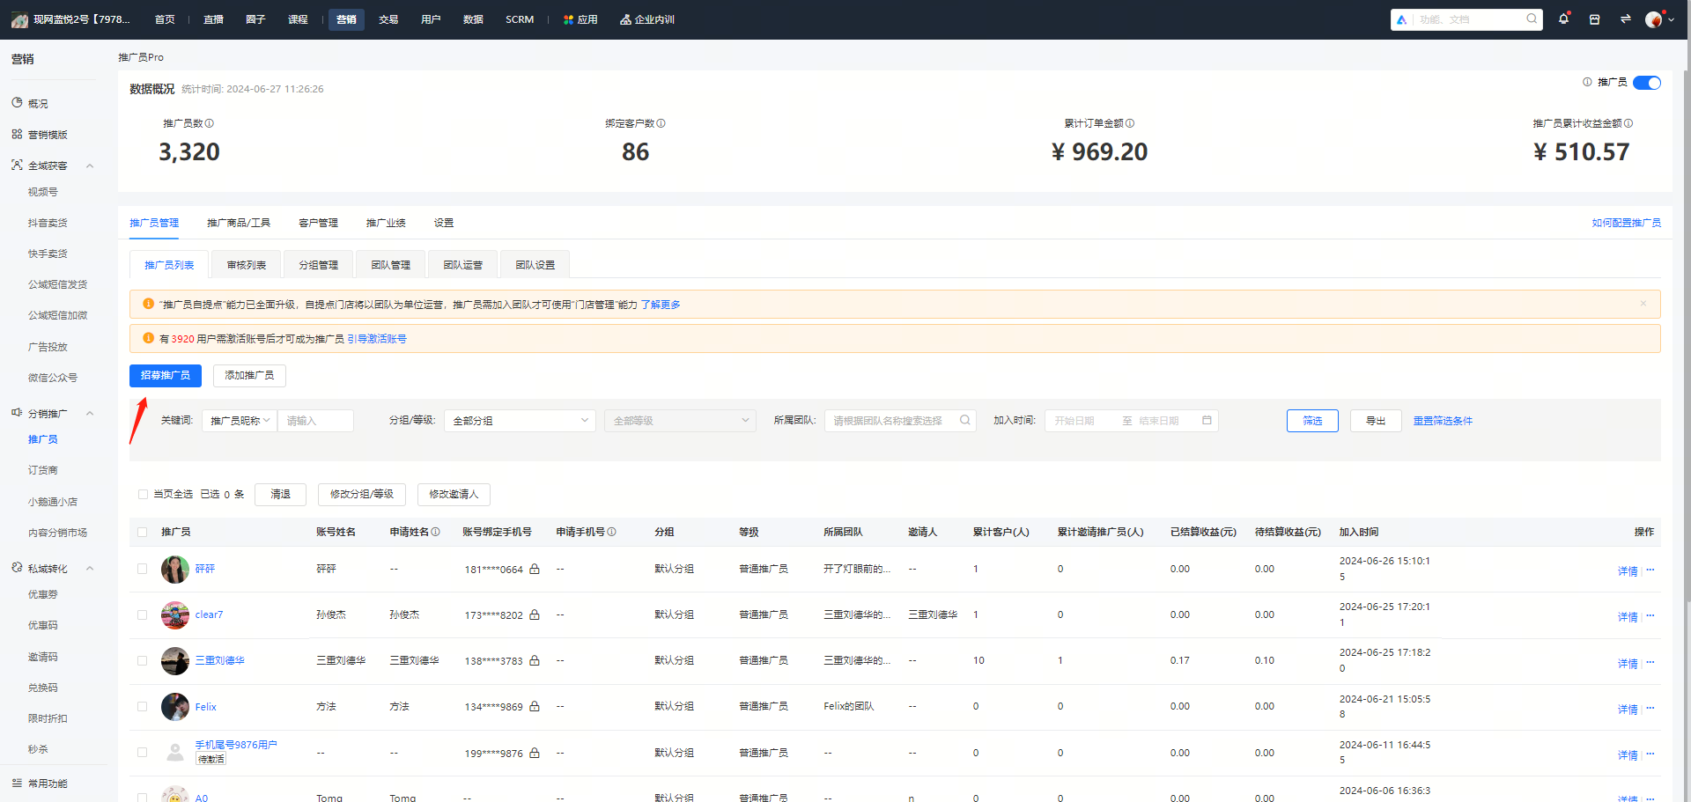Viewport: 1691px width, 802px height.
Task: Select checkbox for 手机尾号9876用户 row
Action: [x=143, y=753]
